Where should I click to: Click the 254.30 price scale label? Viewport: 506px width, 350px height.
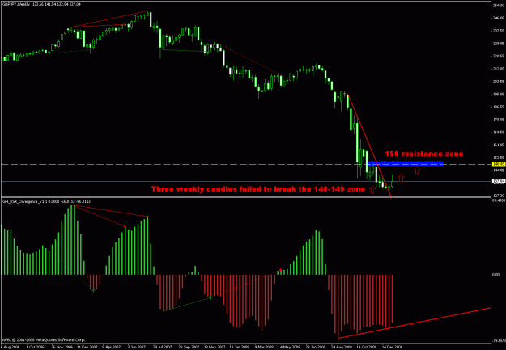point(499,5)
